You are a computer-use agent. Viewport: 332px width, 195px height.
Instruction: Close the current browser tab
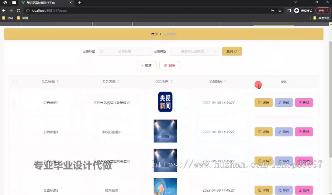click(70, 3)
